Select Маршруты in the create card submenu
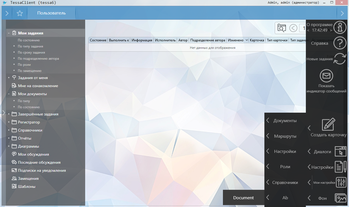This screenshot has width=349, height=207. click(x=285, y=136)
